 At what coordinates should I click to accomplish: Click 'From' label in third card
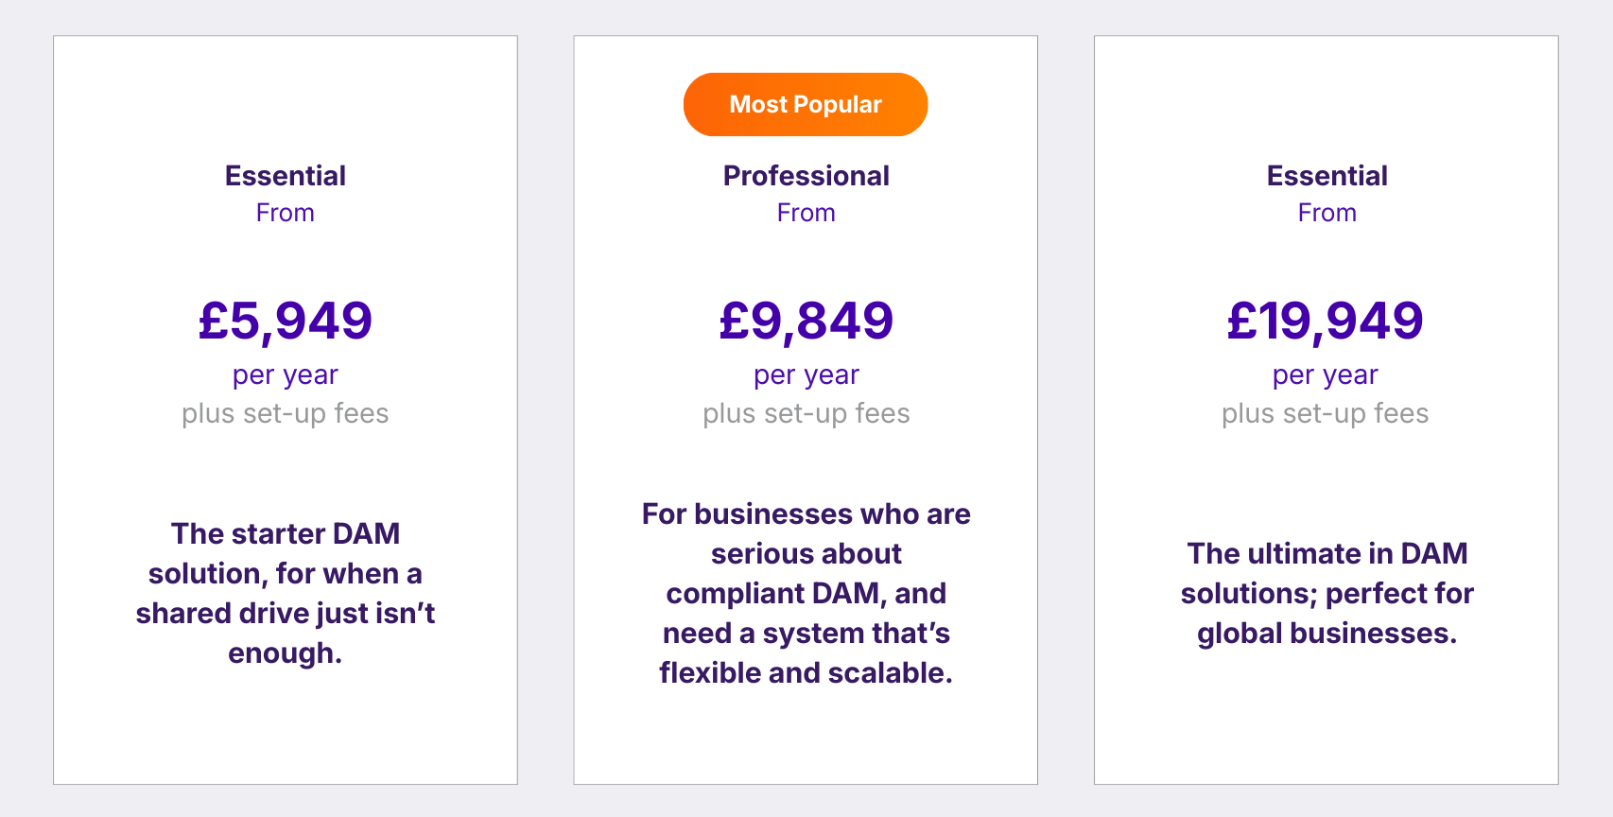tap(1327, 213)
